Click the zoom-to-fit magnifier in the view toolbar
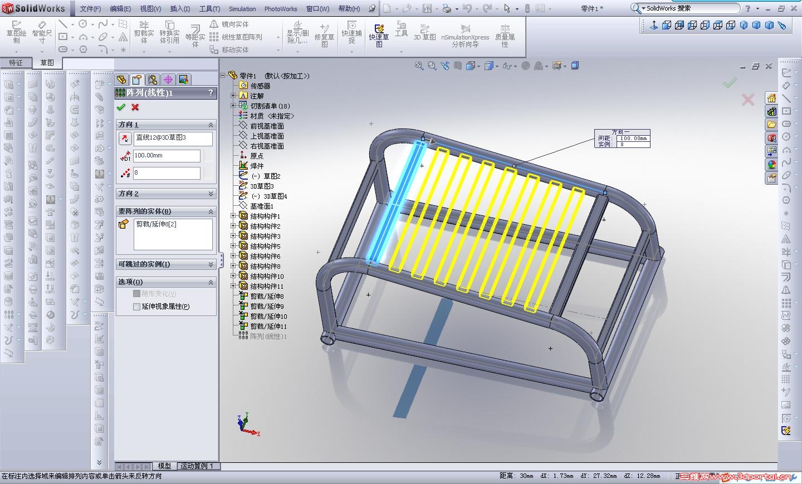Image resolution: width=802 pixels, height=484 pixels. pyautogui.click(x=419, y=66)
